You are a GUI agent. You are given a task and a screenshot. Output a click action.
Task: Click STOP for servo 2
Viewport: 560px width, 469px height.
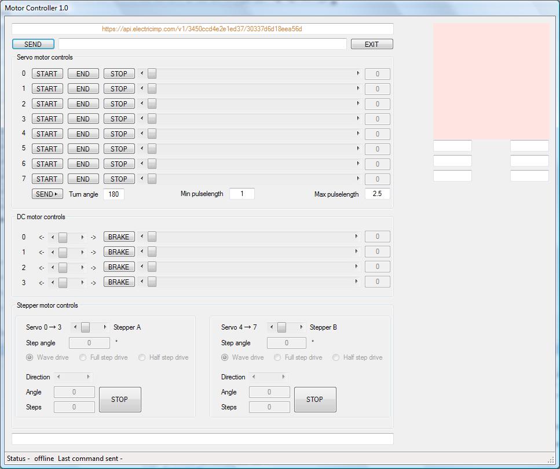[119, 104]
